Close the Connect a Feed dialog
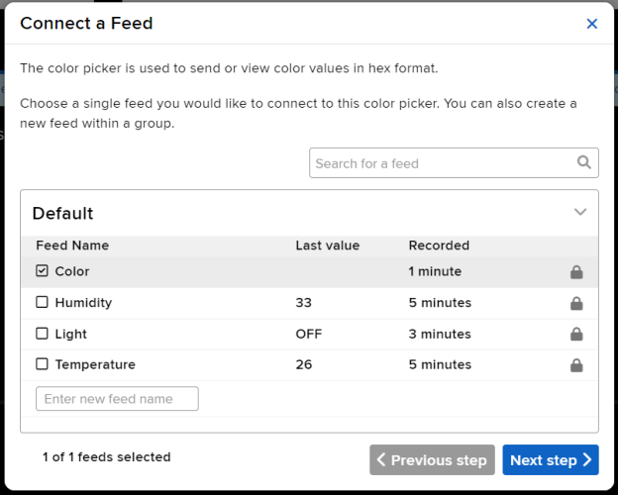This screenshot has width=618, height=495. [592, 24]
